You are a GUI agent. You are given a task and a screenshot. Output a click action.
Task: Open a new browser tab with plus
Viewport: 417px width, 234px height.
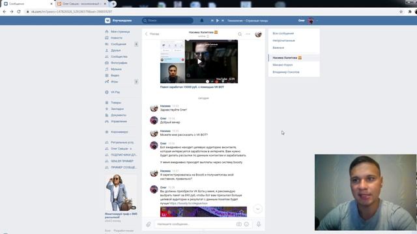113,4
